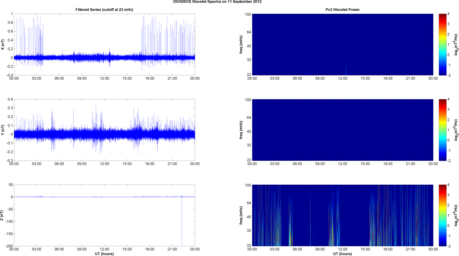
Task: Click the "-200" tick on the Z axis
Action: [x=9, y=246]
